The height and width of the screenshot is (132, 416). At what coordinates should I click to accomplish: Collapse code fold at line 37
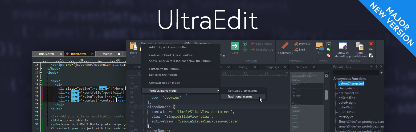[x=136, y=88]
